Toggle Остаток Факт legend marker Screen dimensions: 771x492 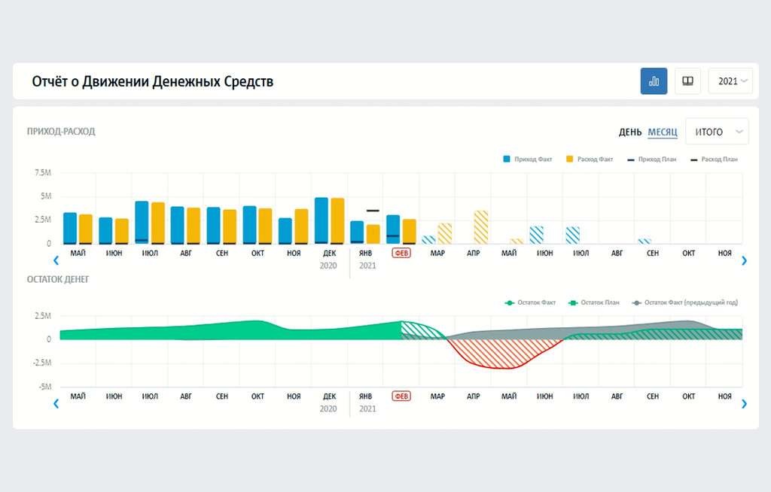pos(510,302)
